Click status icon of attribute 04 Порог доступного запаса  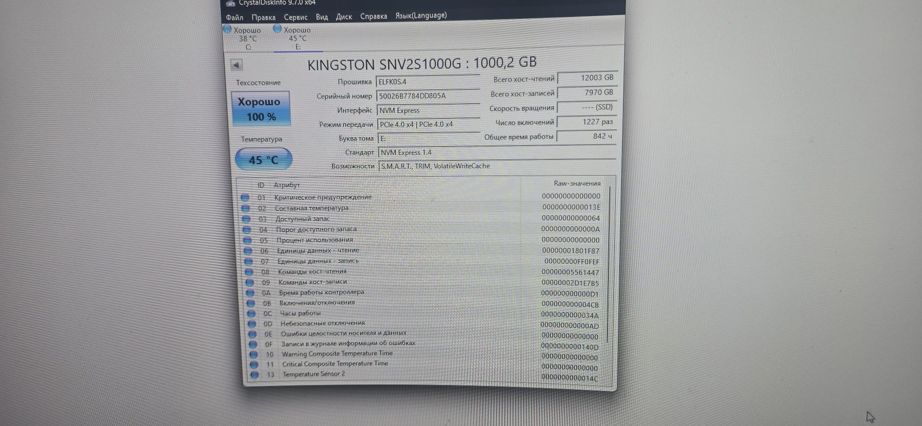click(247, 230)
